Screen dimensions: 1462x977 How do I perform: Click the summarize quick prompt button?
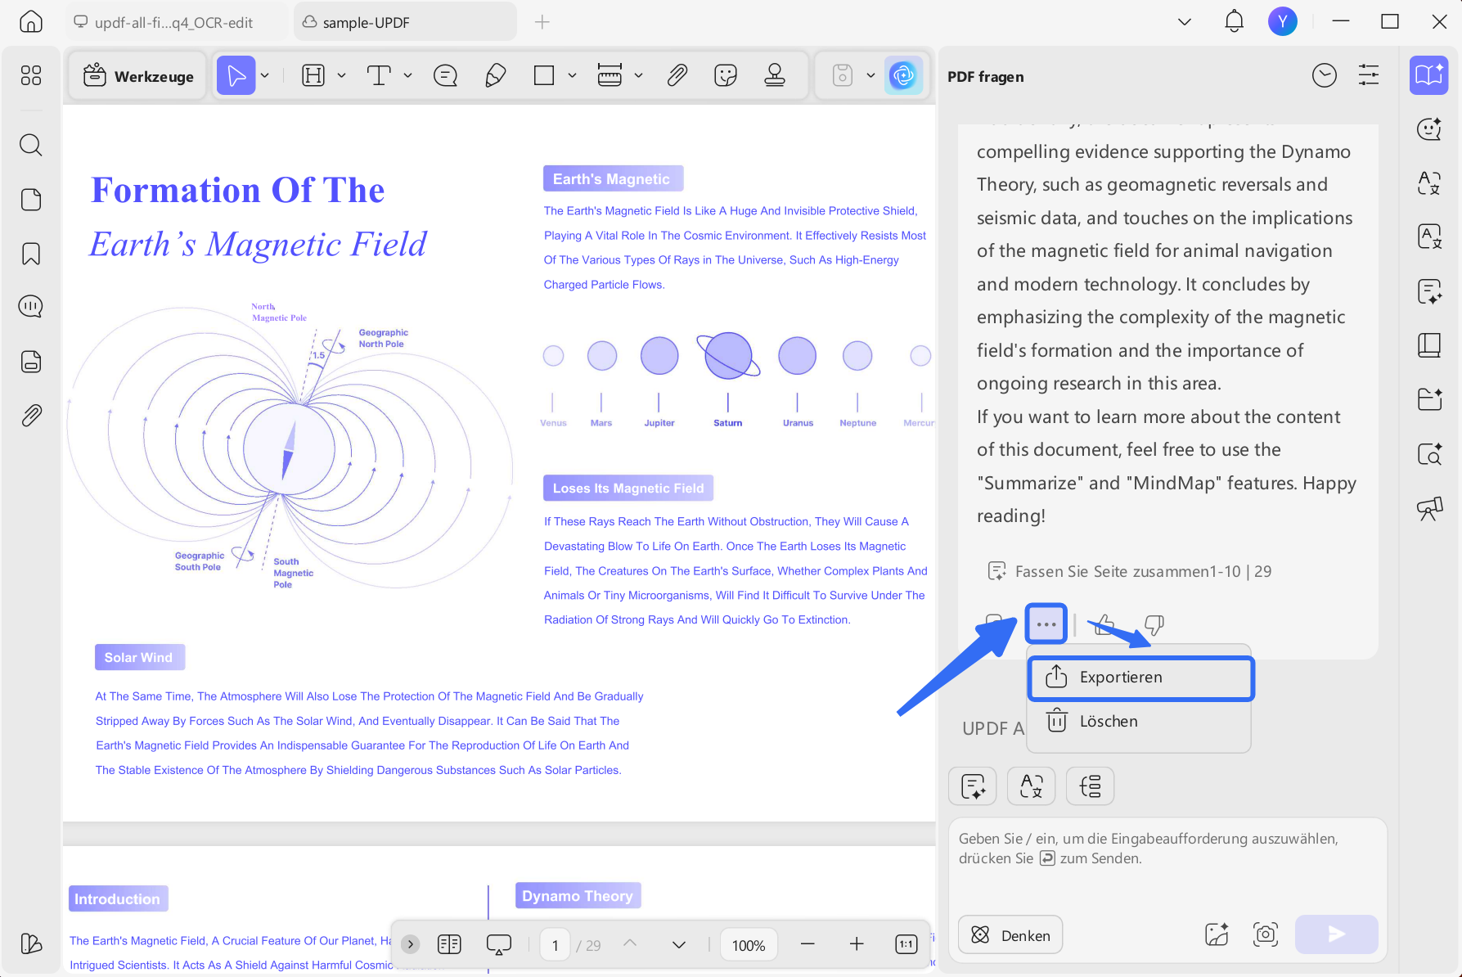[x=973, y=787]
